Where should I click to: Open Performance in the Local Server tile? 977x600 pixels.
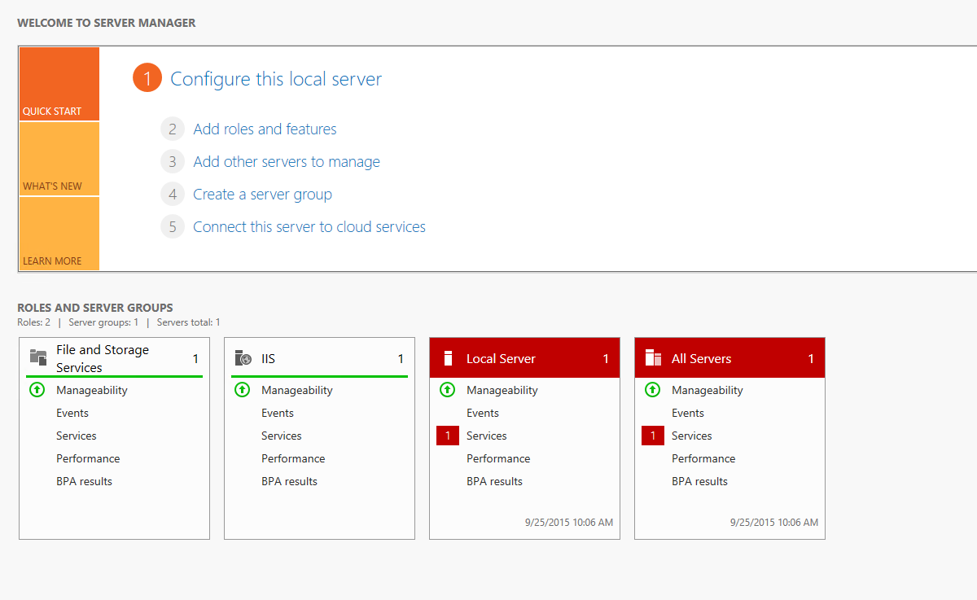pos(498,458)
